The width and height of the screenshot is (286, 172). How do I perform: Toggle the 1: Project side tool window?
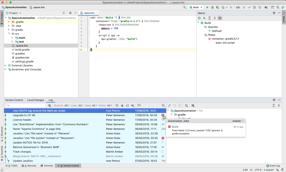tap(2, 18)
